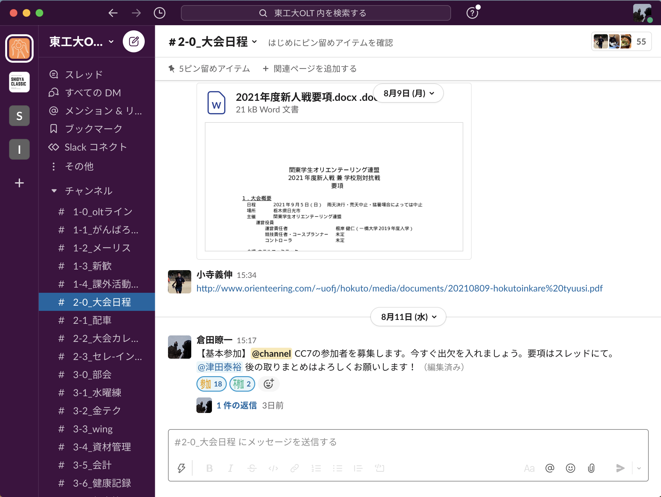Screen dimensions: 661x497
Task: Go back with the left arrow
Action: (x=113, y=13)
